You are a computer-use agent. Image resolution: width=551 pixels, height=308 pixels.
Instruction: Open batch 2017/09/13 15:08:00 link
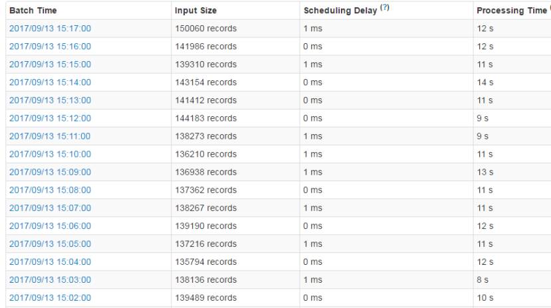pos(50,190)
